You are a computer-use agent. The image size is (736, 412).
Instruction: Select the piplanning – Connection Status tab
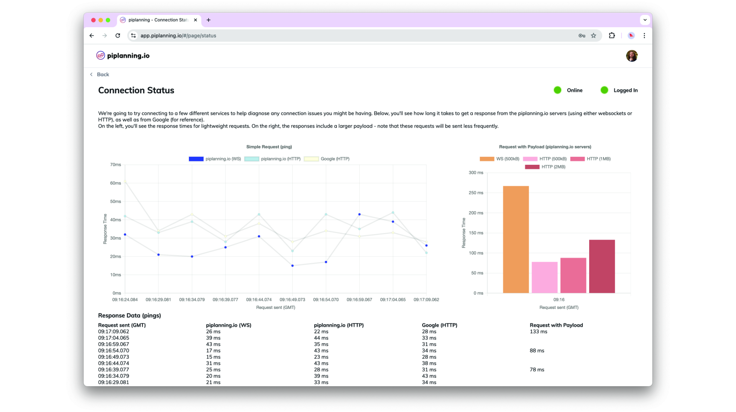159,20
